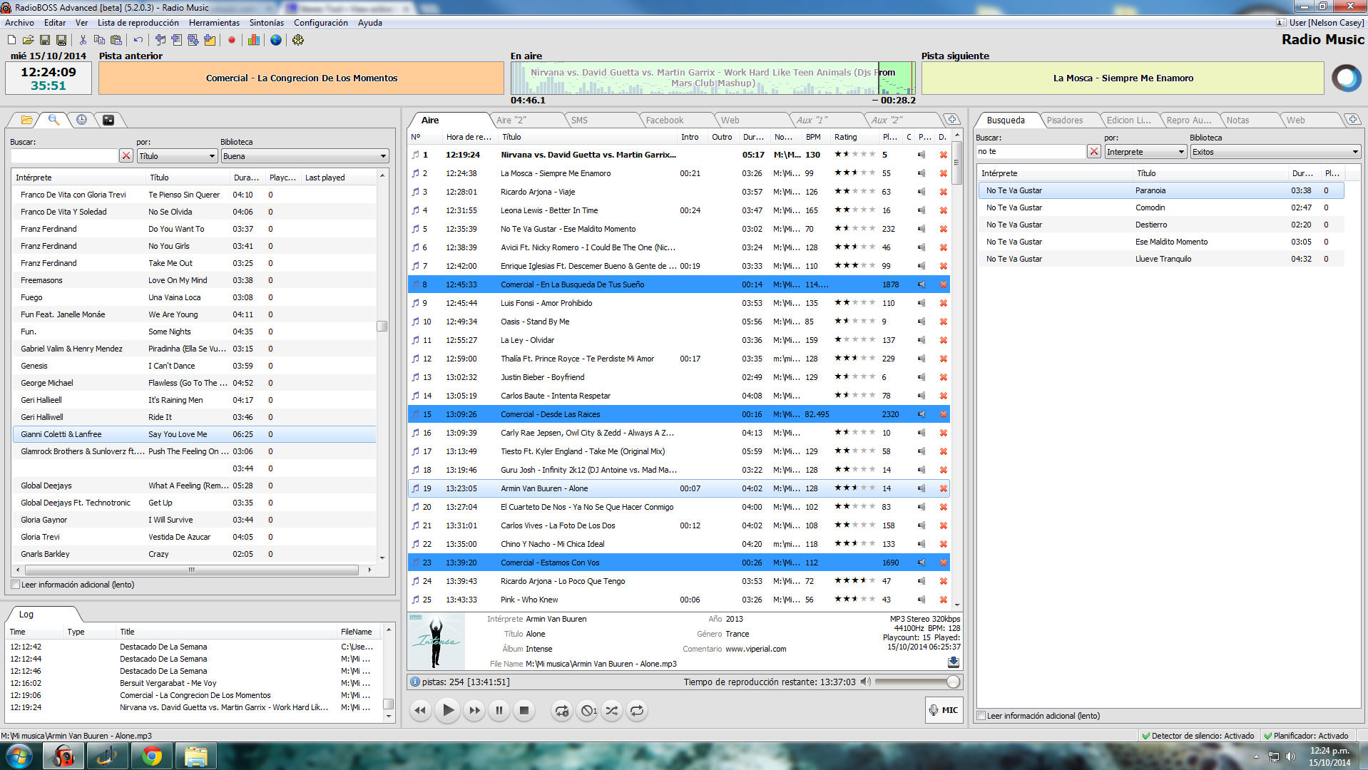Viewport: 1368px width, 770px height.
Task: Switch to the Notas tab
Action: pyautogui.click(x=1237, y=120)
